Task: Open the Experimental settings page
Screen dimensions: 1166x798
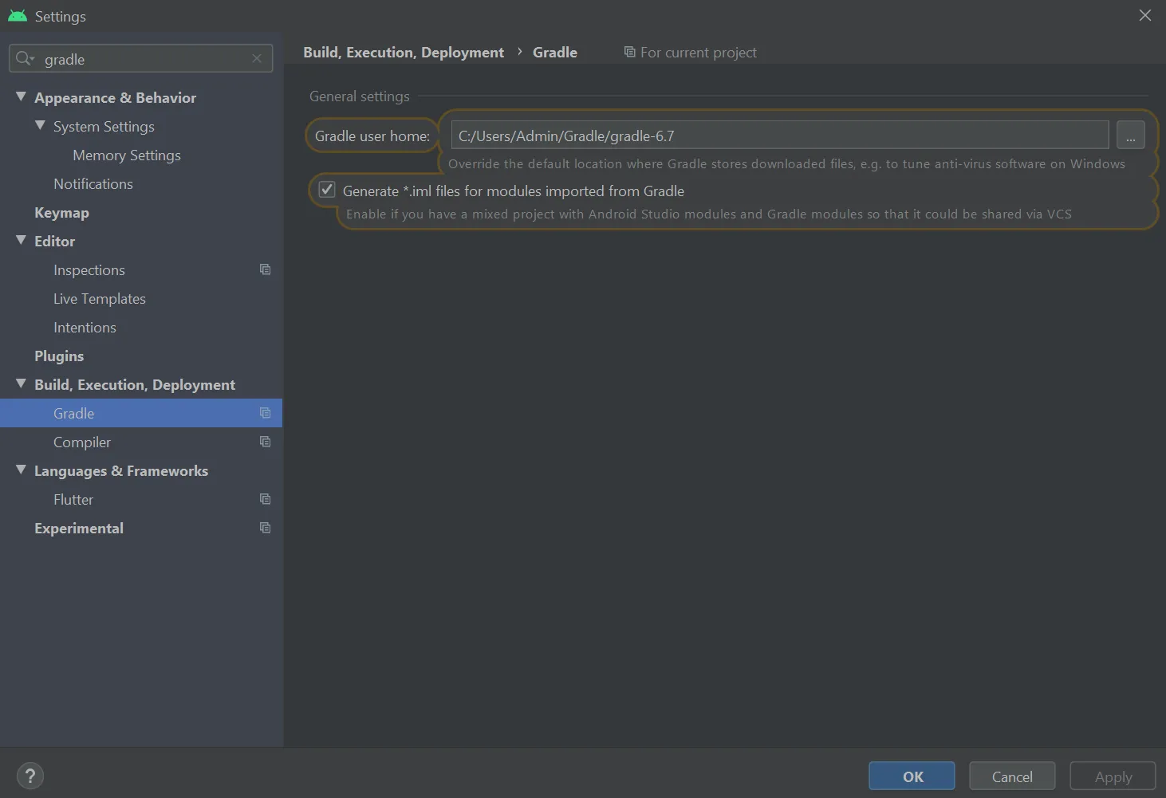Action: click(79, 529)
